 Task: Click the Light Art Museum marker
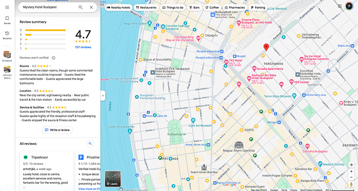(193, 120)
